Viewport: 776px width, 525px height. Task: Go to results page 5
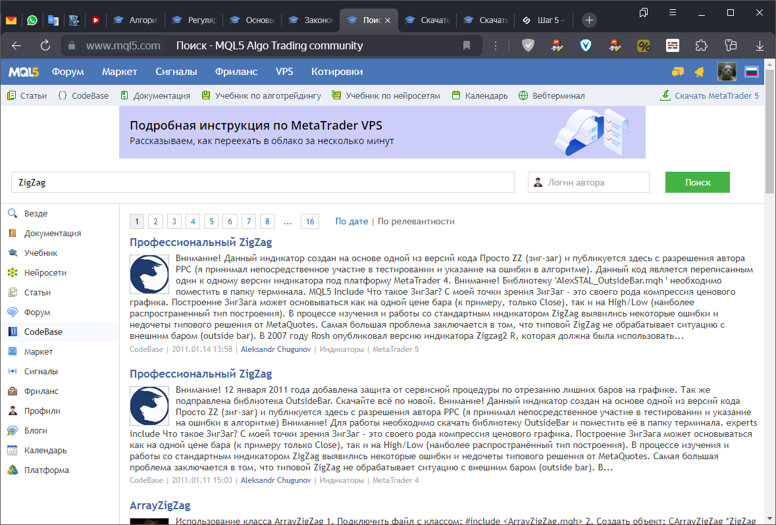click(x=211, y=221)
